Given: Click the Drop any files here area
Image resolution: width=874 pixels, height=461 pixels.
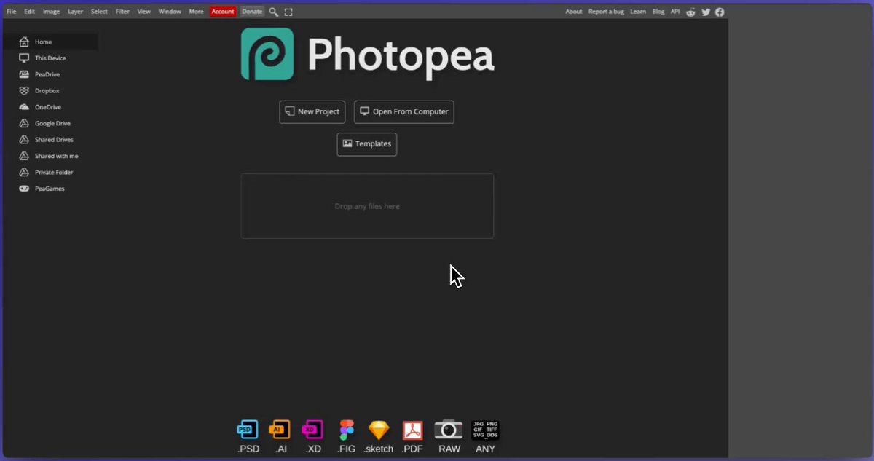Looking at the screenshot, I should click(x=367, y=206).
